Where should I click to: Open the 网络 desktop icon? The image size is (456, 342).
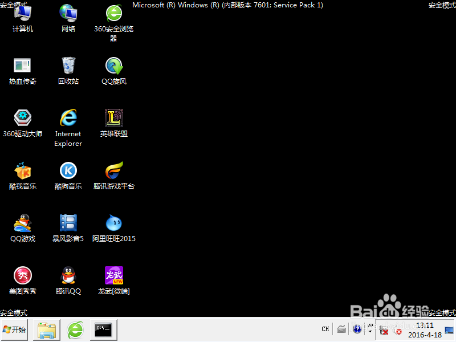point(68,18)
